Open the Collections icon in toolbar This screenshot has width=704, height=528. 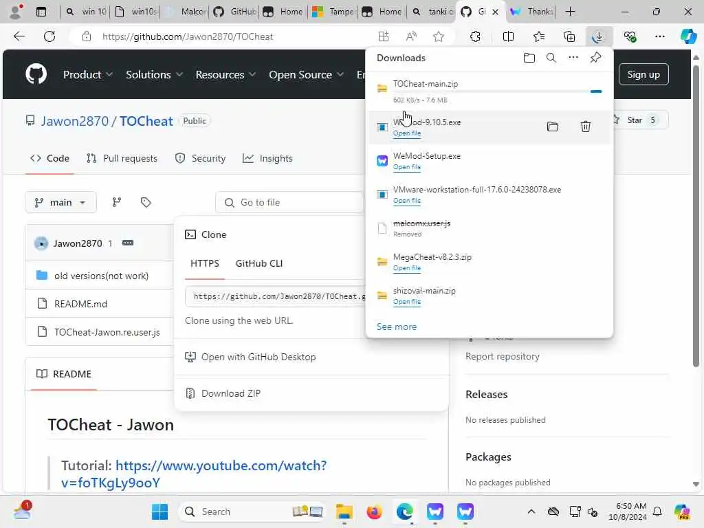(569, 37)
